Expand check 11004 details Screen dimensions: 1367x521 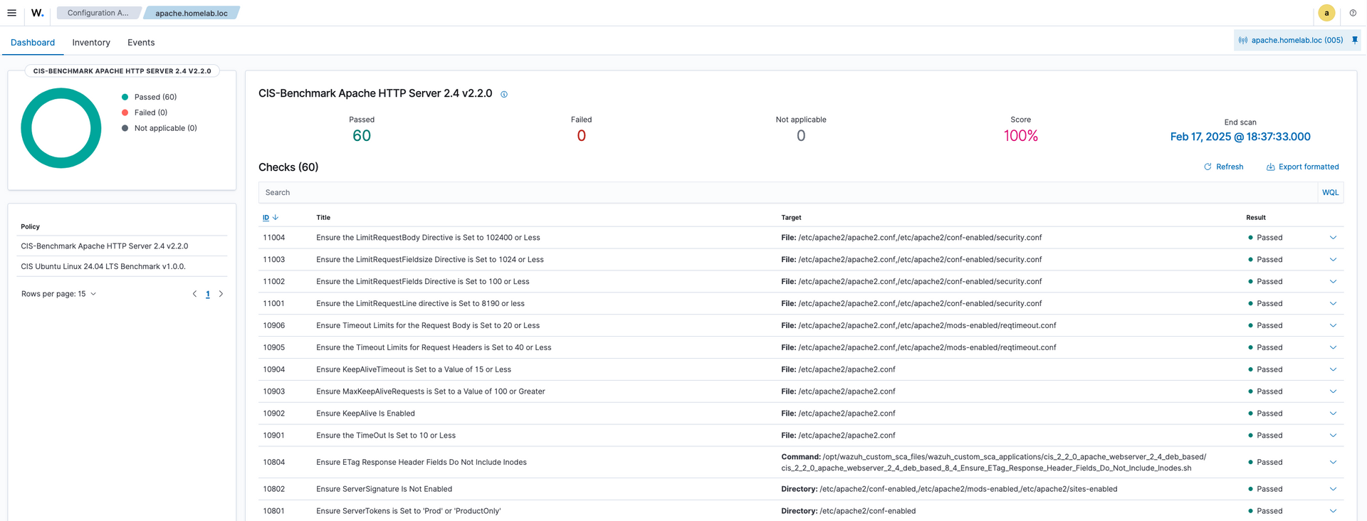[1333, 238]
